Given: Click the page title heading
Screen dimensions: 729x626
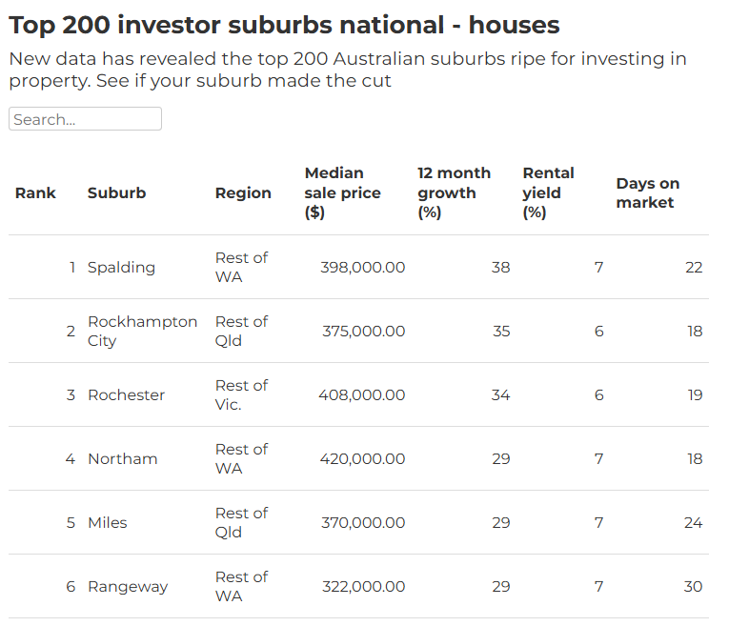Looking at the screenshot, I should tap(284, 25).
